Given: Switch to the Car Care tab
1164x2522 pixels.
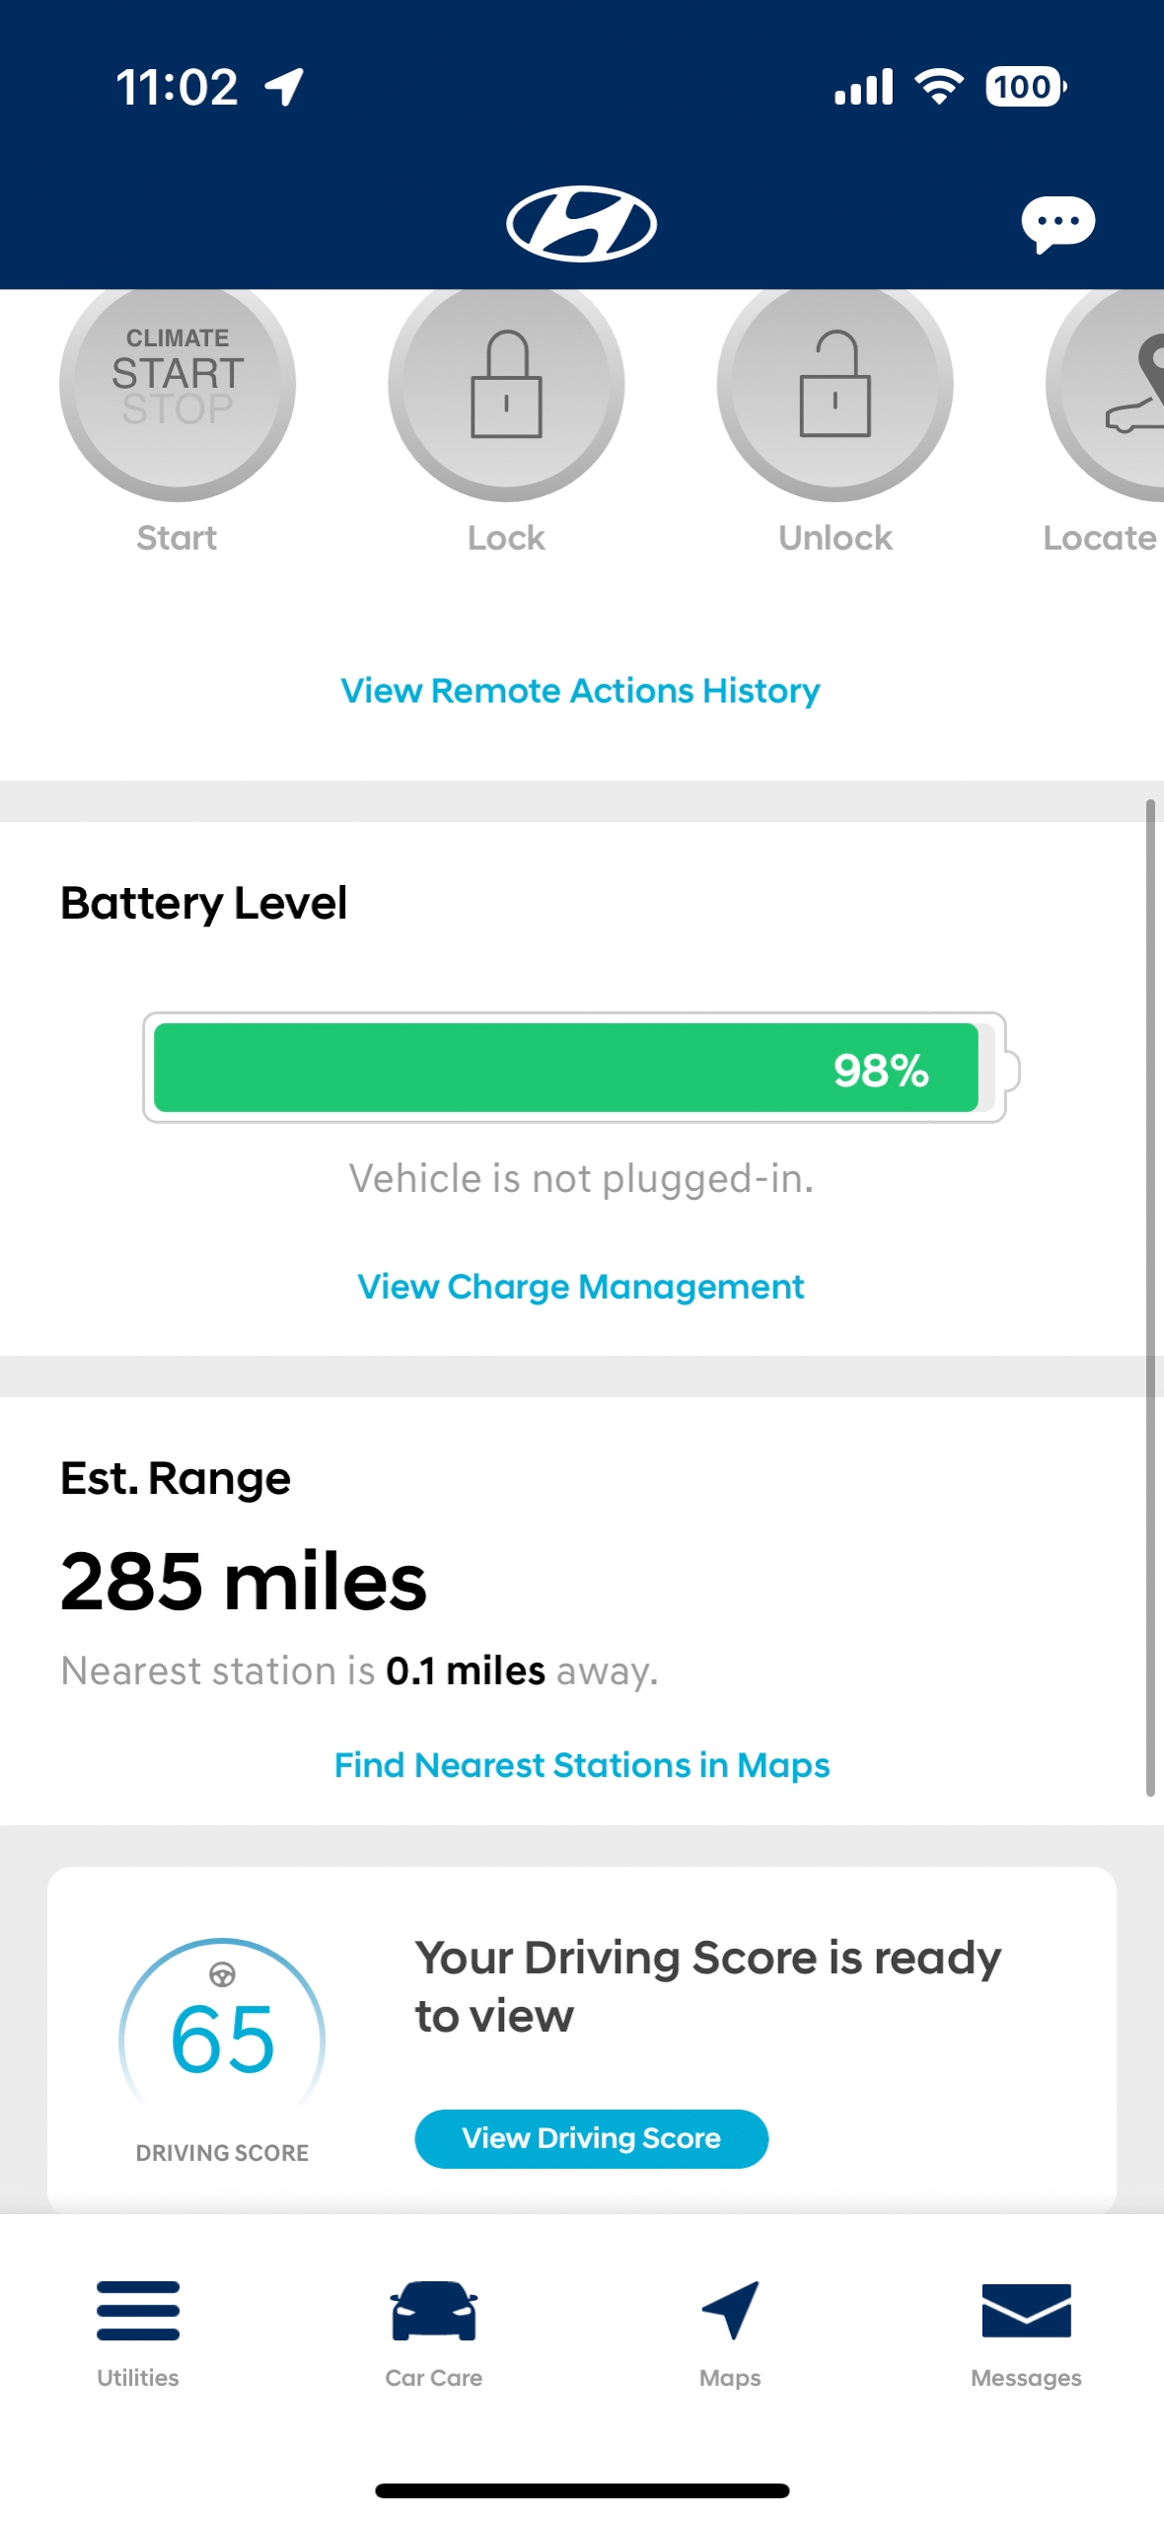Looking at the screenshot, I should (x=434, y=2331).
